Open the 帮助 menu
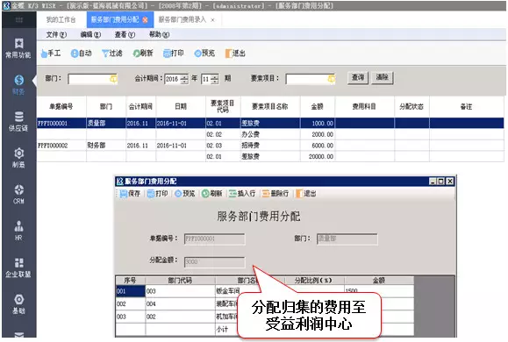508x342 pixels. 159,35
